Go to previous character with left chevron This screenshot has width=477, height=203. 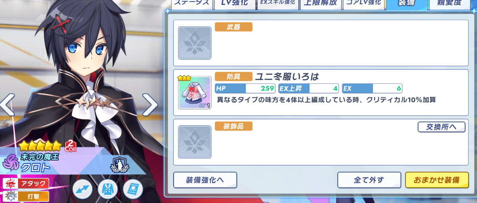(x=8, y=105)
